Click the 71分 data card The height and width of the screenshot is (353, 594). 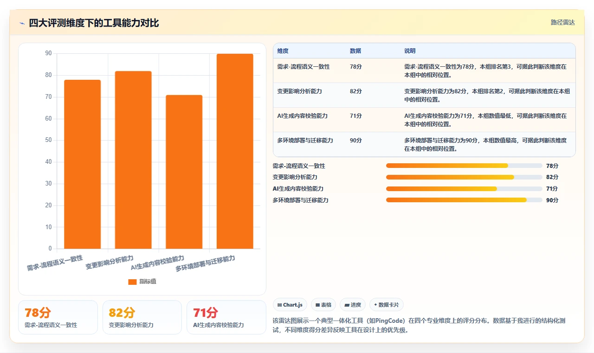[226, 317]
